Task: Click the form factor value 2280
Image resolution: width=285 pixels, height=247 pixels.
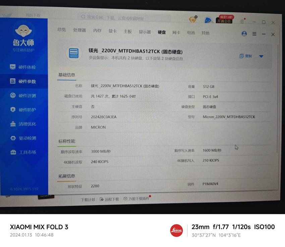Action: click(x=95, y=186)
